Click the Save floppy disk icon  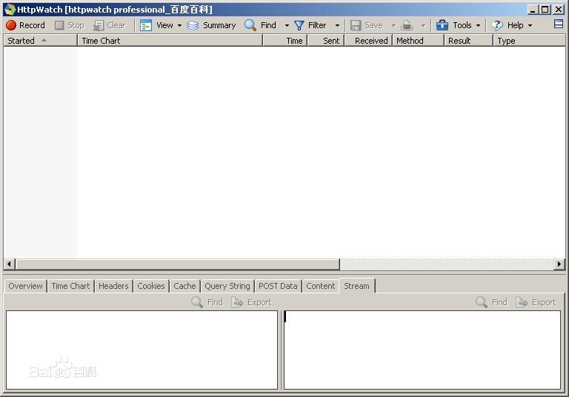356,25
